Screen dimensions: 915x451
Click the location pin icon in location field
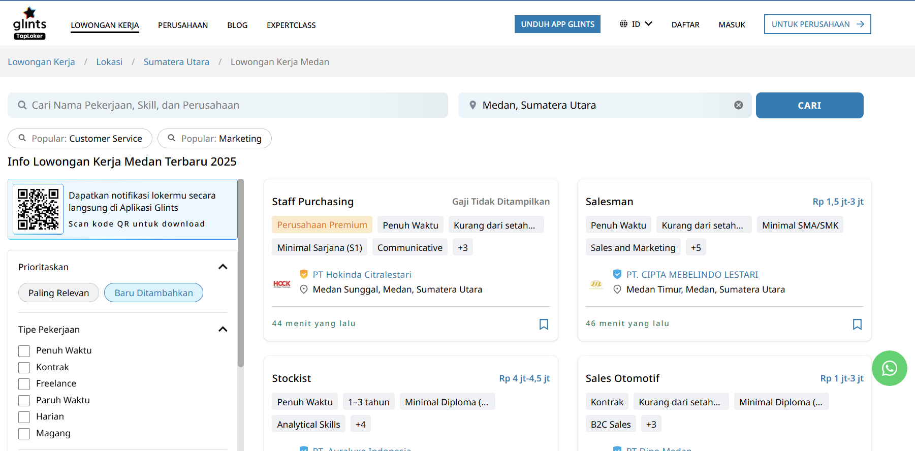tap(472, 105)
